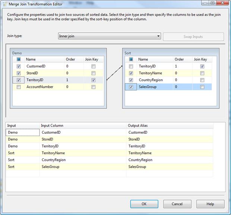Image resolution: width=231 pixels, height=215 pixels.
Task: Select the CountryRegion name in Sort table
Action: click(x=151, y=80)
